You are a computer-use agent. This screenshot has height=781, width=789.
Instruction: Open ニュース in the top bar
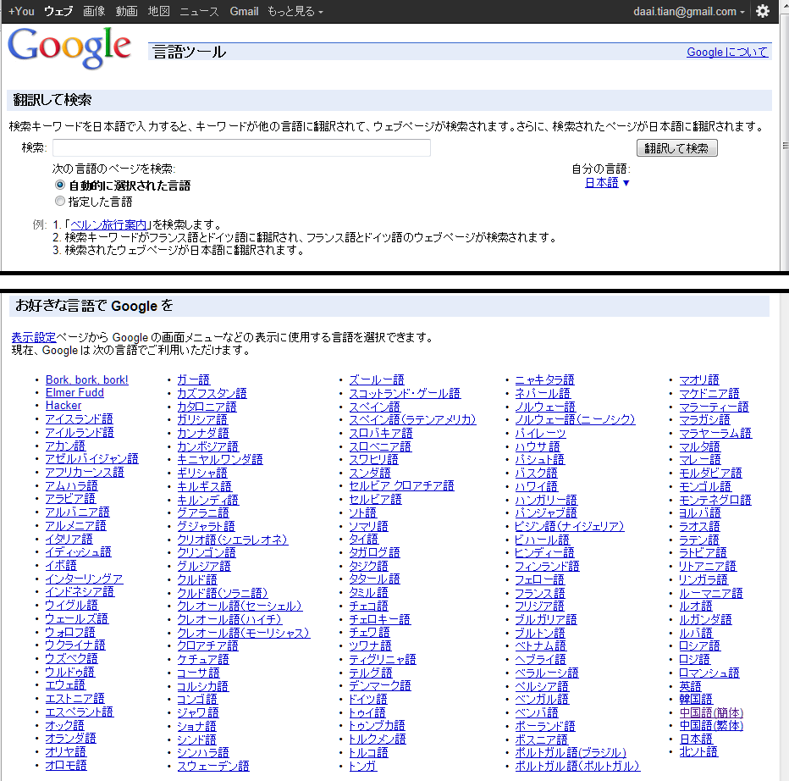point(199,11)
